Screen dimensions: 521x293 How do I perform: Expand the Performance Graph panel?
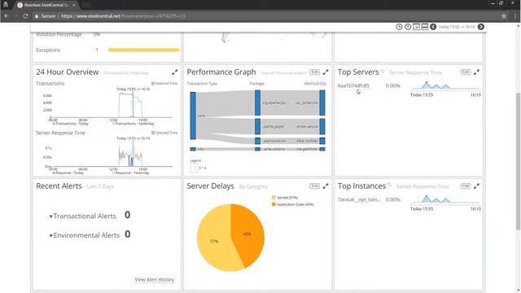[x=326, y=72]
